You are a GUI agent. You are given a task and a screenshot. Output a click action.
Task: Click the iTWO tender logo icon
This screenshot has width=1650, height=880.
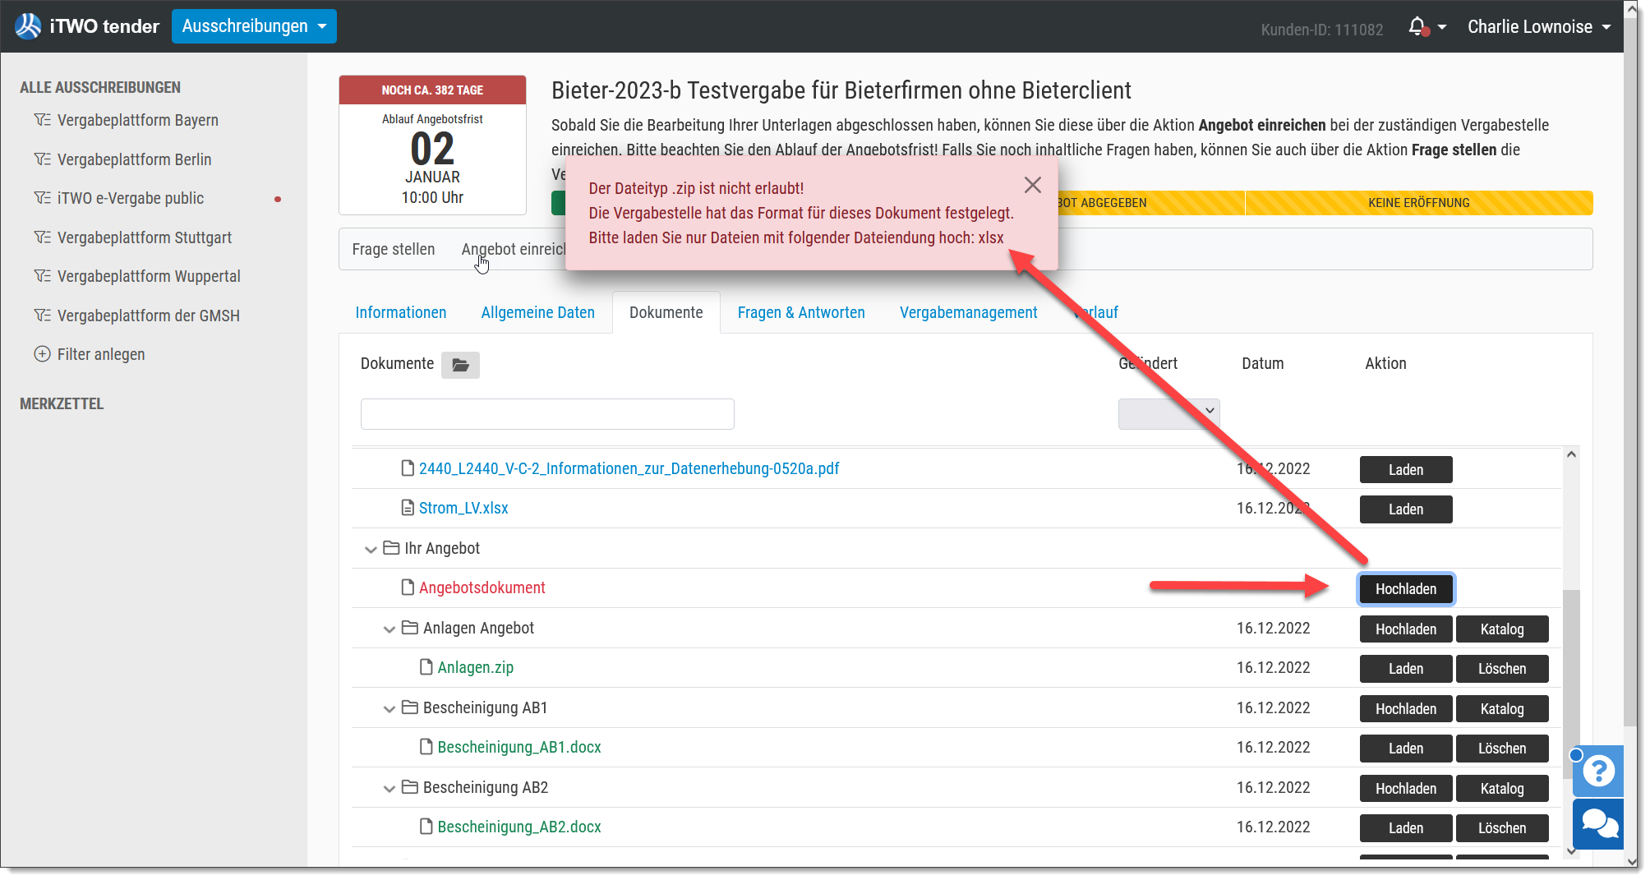coord(29,26)
